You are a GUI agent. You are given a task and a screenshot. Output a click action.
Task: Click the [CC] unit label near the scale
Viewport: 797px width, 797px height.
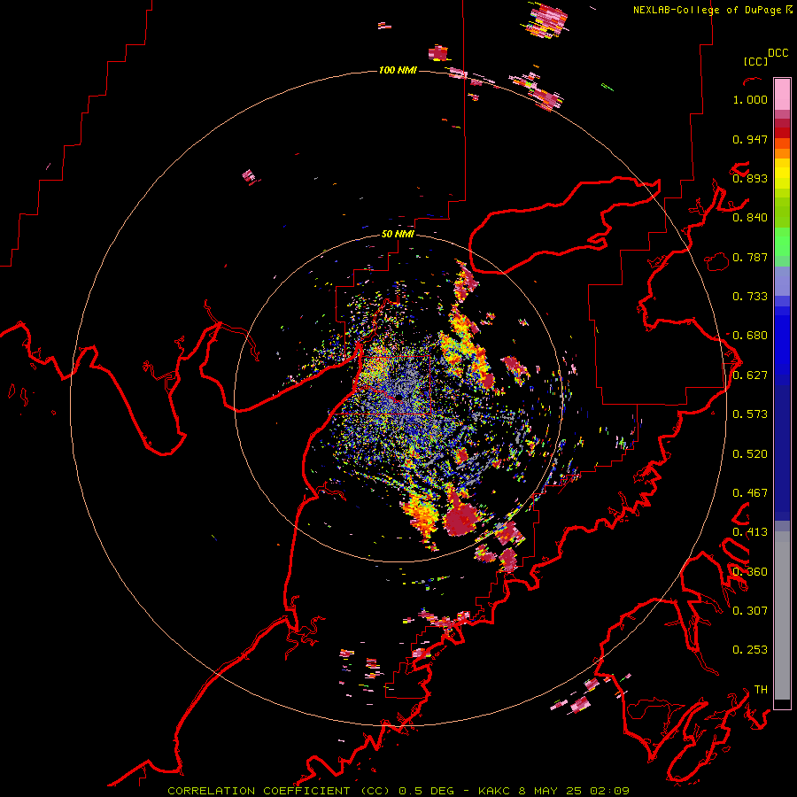click(755, 61)
